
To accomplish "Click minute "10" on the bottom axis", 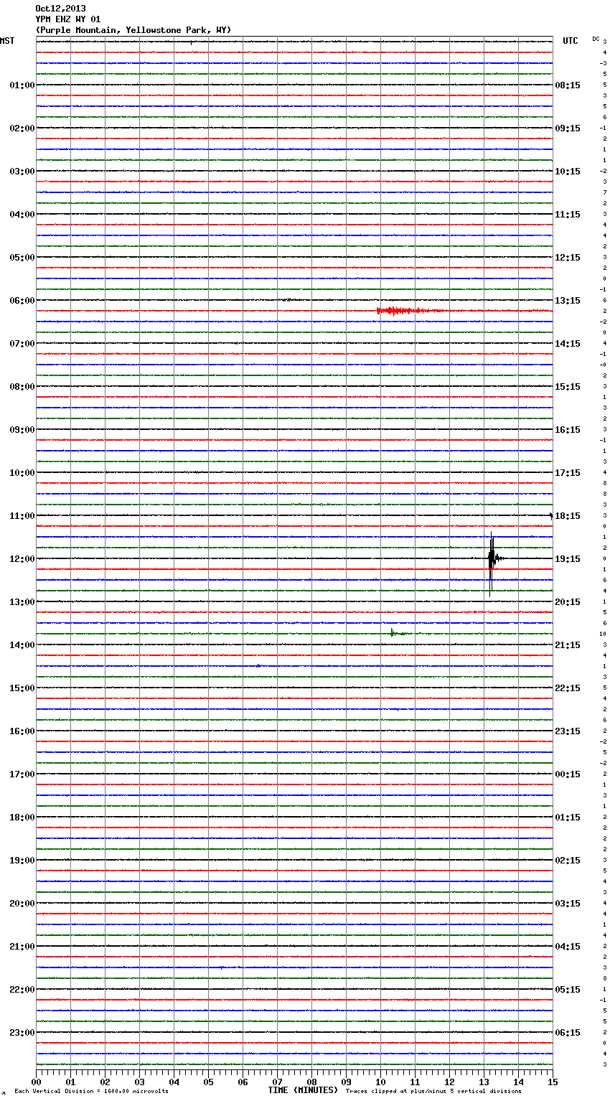I will (x=381, y=1082).
